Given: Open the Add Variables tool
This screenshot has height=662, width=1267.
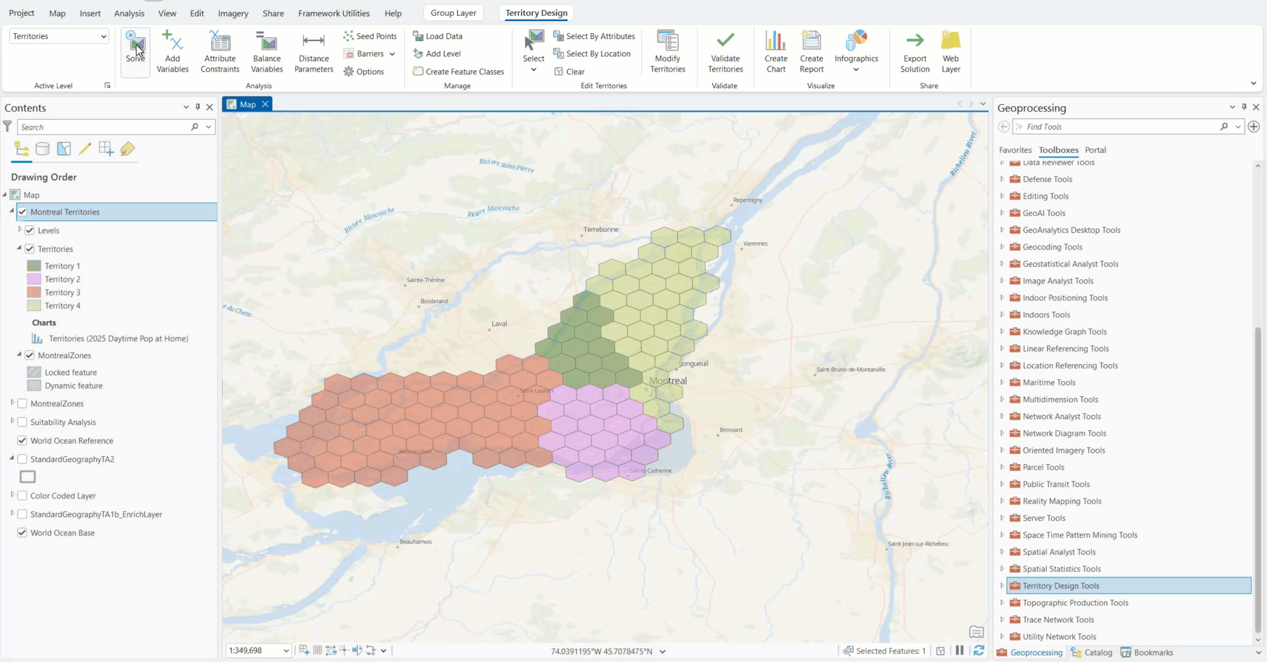Looking at the screenshot, I should click(172, 51).
